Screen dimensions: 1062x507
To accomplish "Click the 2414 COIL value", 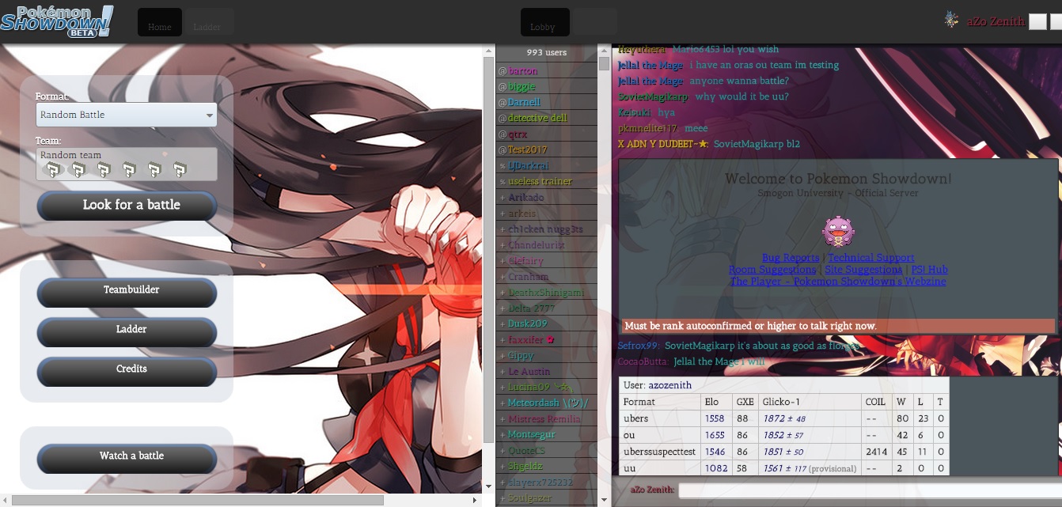I will click(x=877, y=452).
